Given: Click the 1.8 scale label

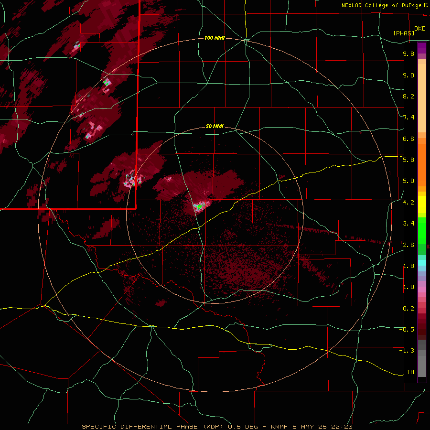Looking at the screenshot, I should pyautogui.click(x=408, y=266).
